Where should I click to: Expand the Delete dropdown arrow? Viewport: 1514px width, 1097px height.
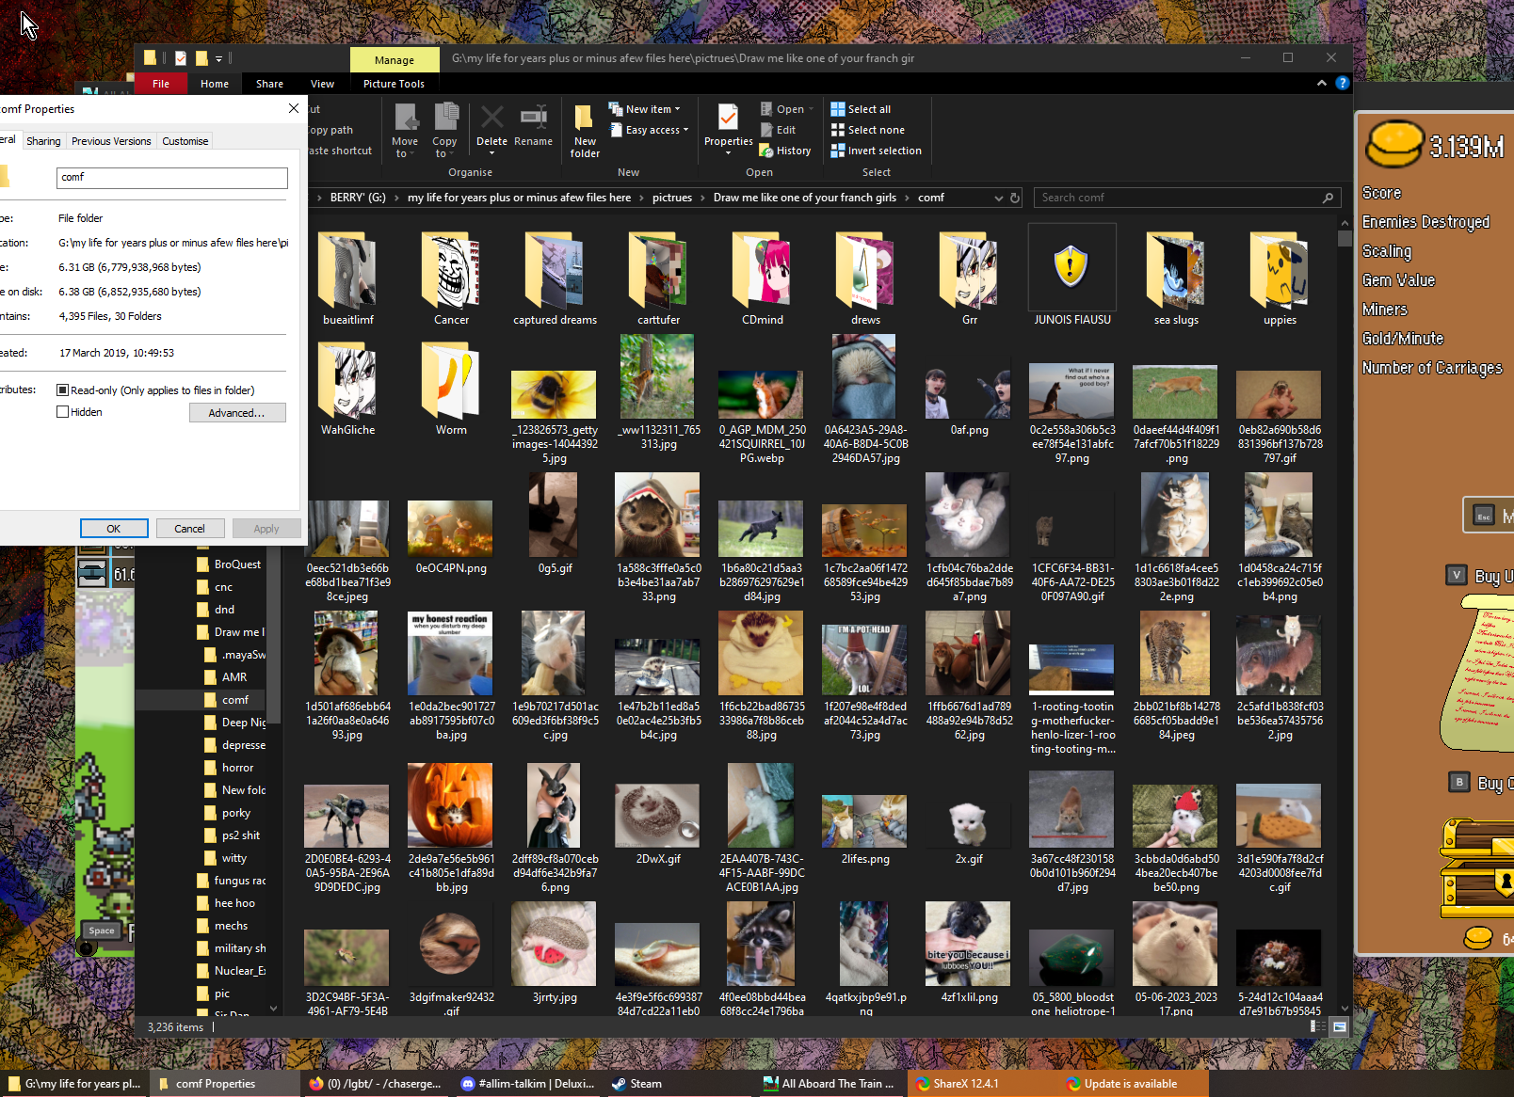coord(491,154)
